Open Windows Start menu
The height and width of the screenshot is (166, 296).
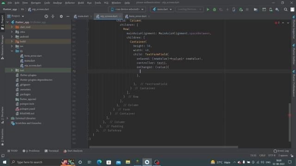(x=5, y=162)
